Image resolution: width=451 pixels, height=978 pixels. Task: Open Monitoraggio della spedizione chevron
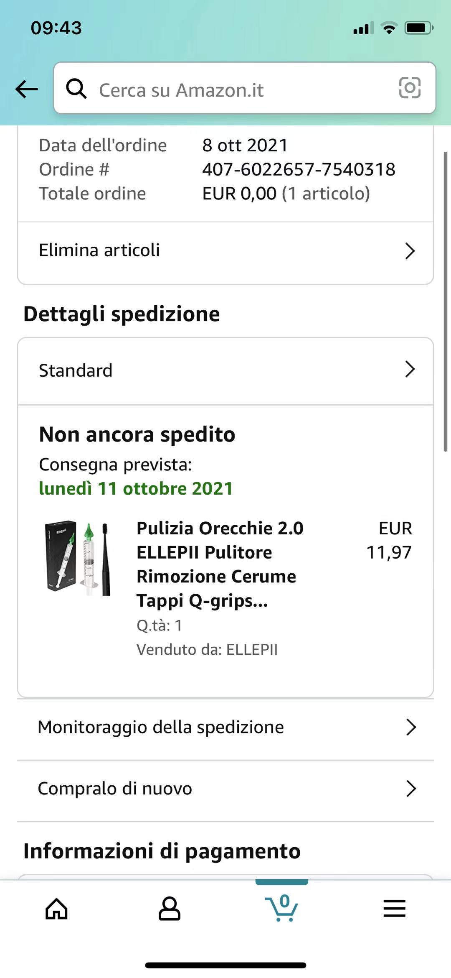(411, 728)
